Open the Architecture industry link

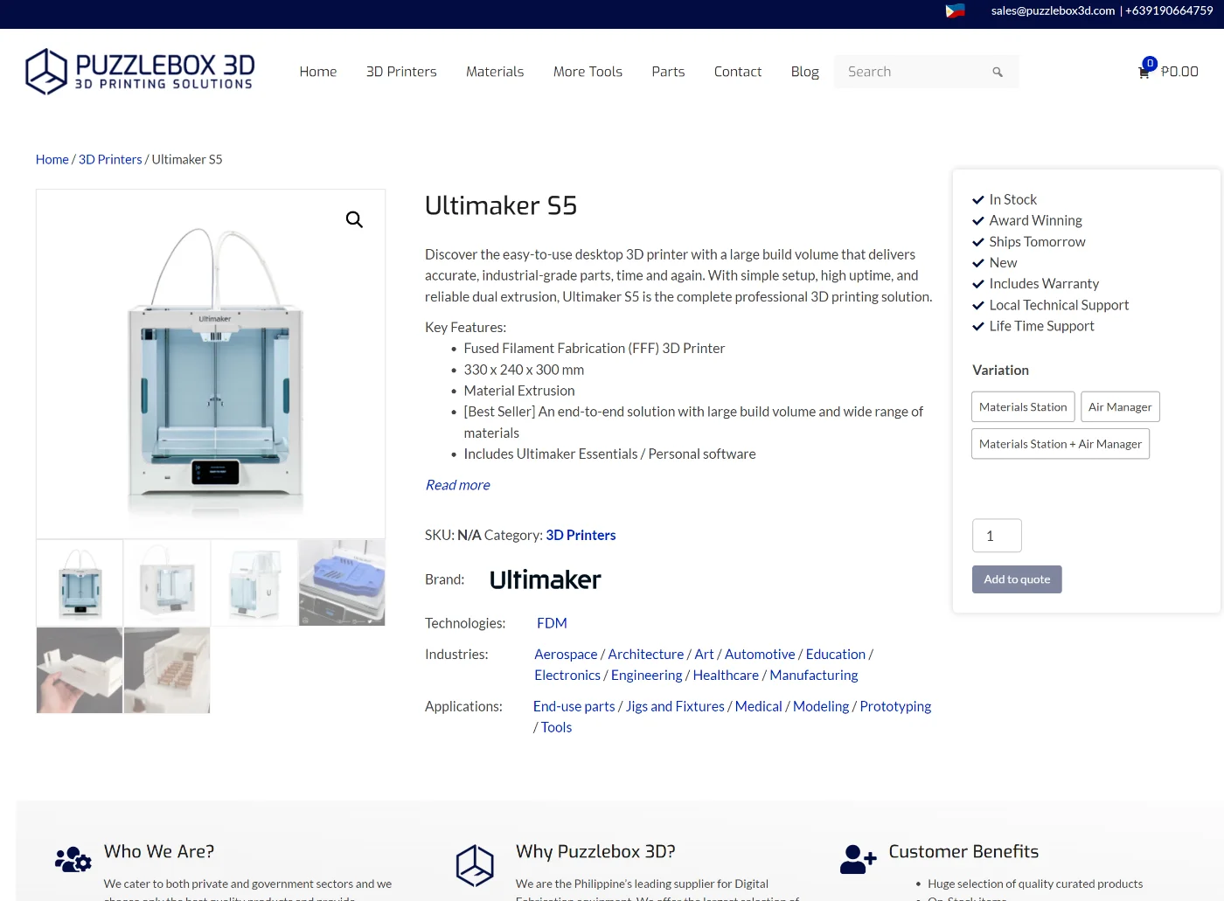click(x=646, y=654)
